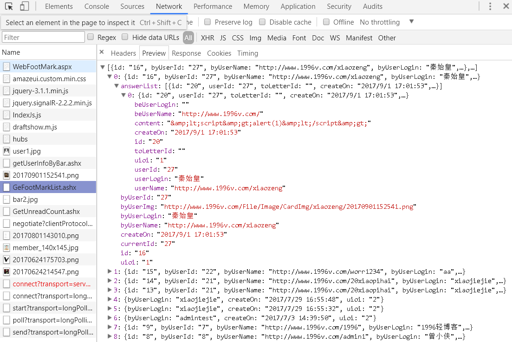Open DevTools three-dot customize menu
Image resolution: width=512 pixels, height=342 pixels.
tap(490, 6)
